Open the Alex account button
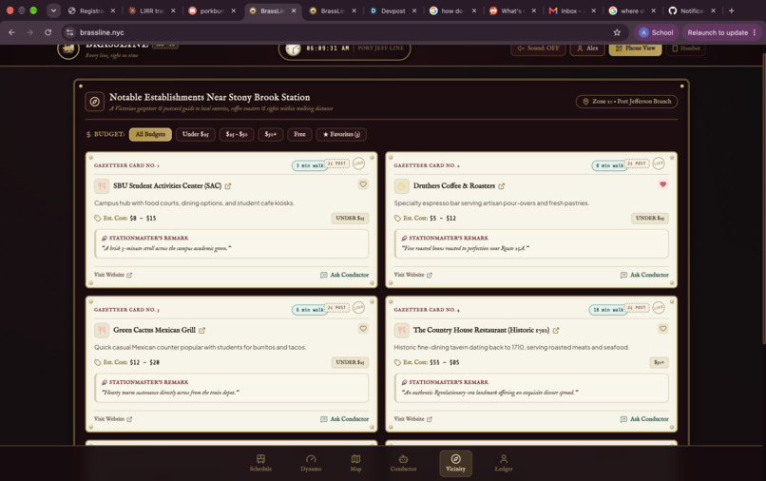 (x=587, y=48)
